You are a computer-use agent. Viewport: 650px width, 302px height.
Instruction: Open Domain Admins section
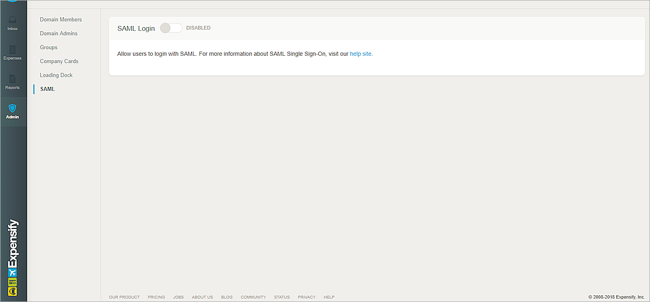tap(58, 33)
